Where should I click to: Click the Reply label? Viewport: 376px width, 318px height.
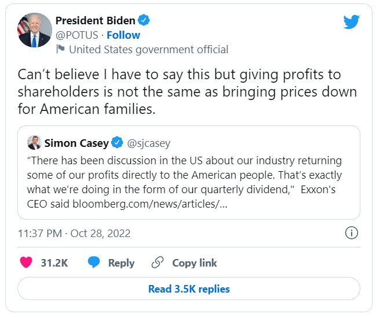tap(121, 262)
